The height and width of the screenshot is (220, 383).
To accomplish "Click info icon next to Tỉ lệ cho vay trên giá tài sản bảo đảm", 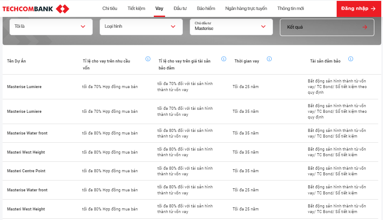I will (224, 59).
